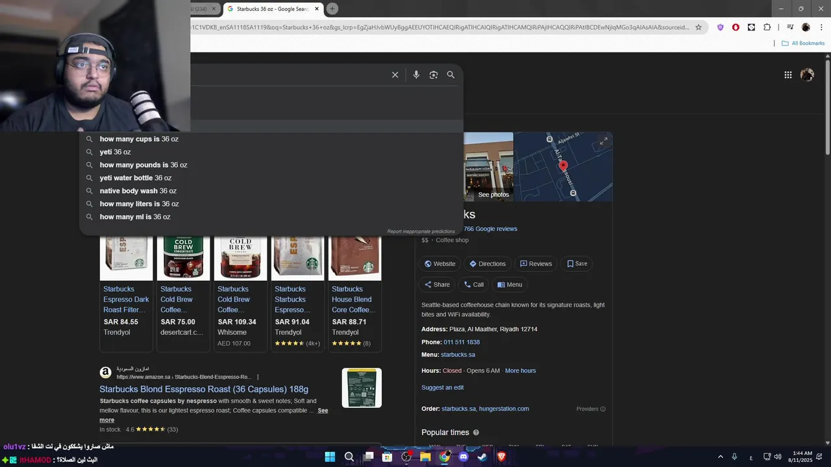The width and height of the screenshot is (831, 467).
Task: Click Suggest an edit
Action: tap(442, 388)
